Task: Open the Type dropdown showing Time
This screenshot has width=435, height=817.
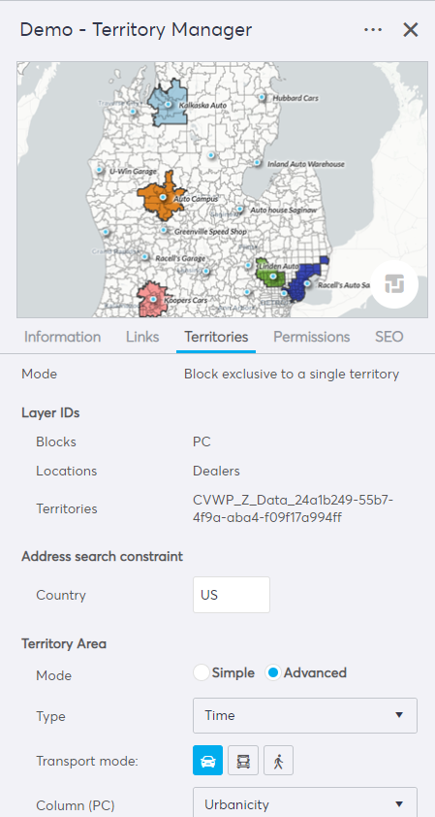Action: (x=305, y=715)
